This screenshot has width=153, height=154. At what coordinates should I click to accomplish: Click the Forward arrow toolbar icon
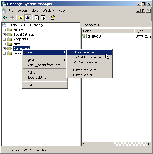pyautogui.click(x=12, y=18)
